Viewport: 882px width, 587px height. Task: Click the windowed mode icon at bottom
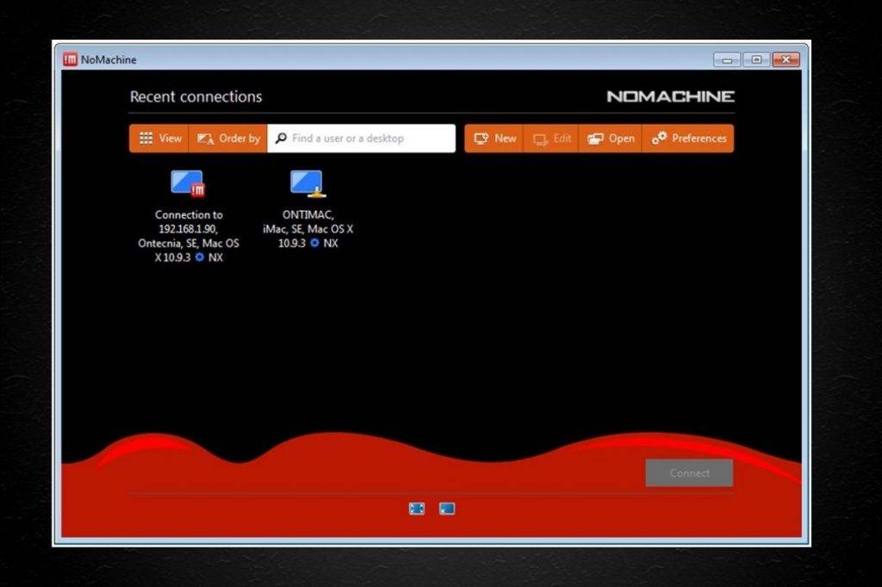point(447,509)
